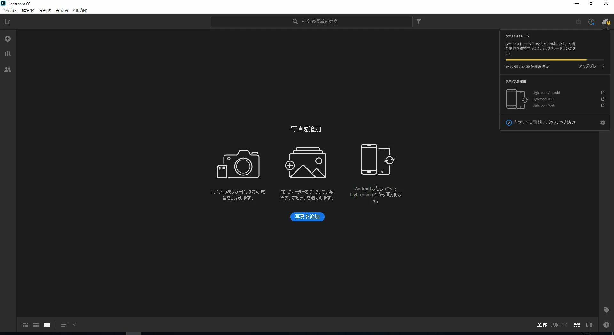The height and width of the screenshot is (335, 614).
Task: Click the cloud storage usage progress bar
Action: (x=555, y=60)
